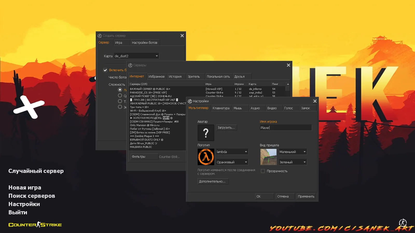Select the second difficulty radio button
The height and width of the screenshot is (233, 415).
click(x=120, y=96)
